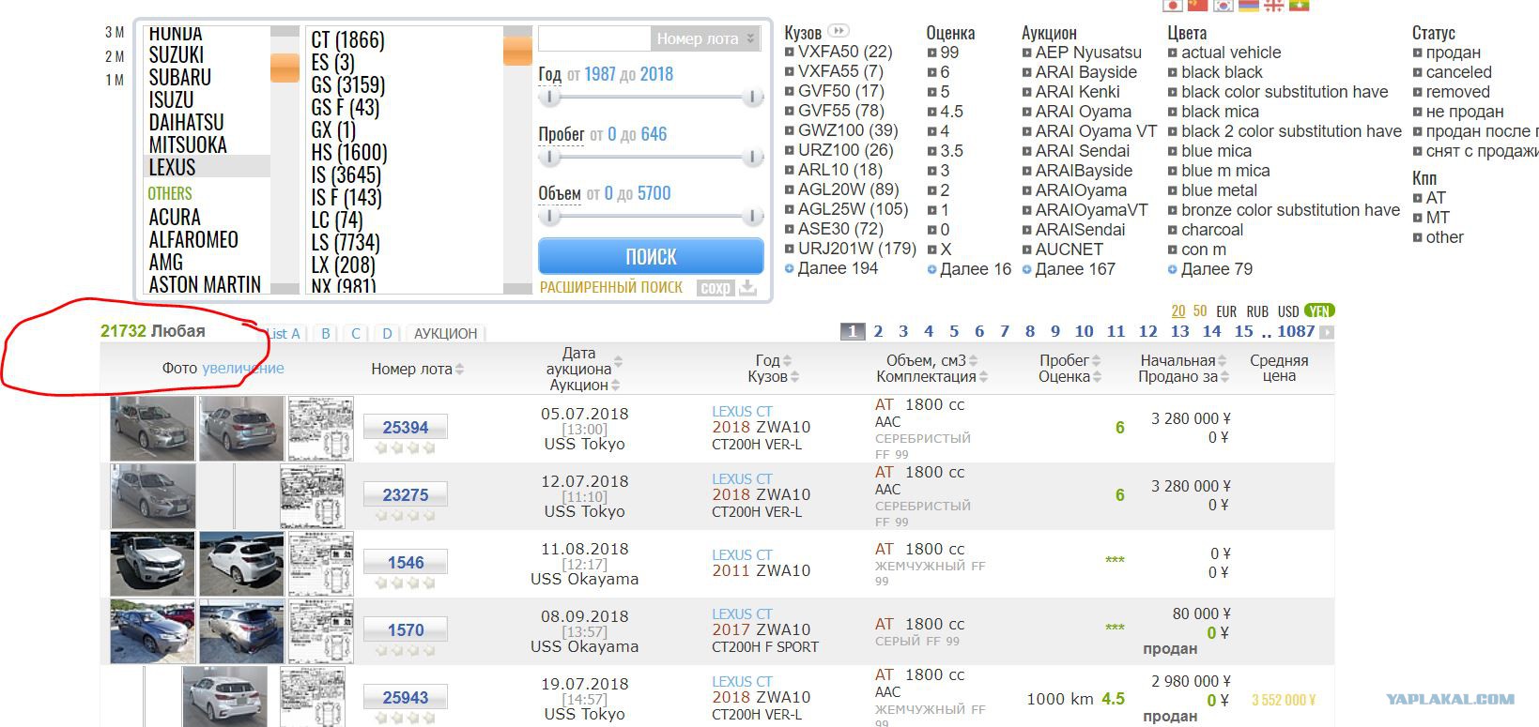Select AEP Nyusatsu auction checkbox

coord(1027,53)
